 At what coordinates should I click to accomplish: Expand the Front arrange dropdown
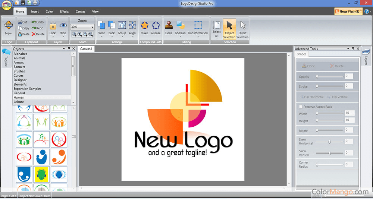click(x=101, y=37)
